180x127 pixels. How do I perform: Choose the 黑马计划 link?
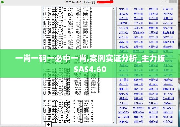click(138, 14)
